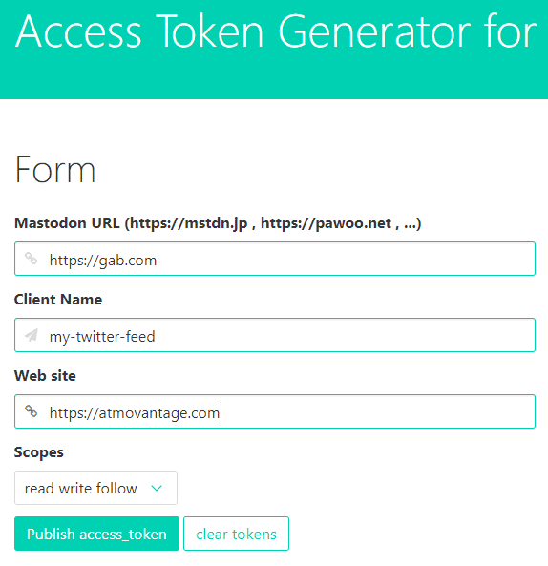Viewport: 548px width, 566px height.
Task: Click the end of atmovantage.com text
Action: (220, 412)
